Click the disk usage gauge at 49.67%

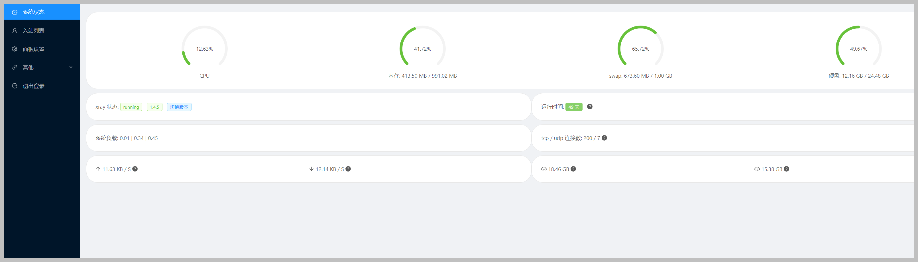[859, 46]
